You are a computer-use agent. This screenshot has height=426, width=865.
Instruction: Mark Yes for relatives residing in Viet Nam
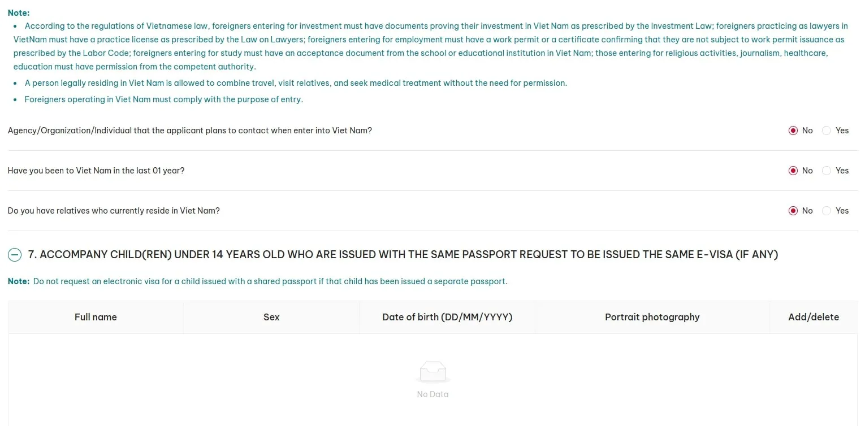click(827, 211)
